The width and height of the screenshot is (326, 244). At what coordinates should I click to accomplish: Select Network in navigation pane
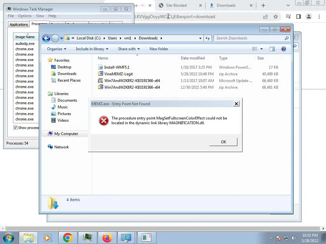[61, 147]
